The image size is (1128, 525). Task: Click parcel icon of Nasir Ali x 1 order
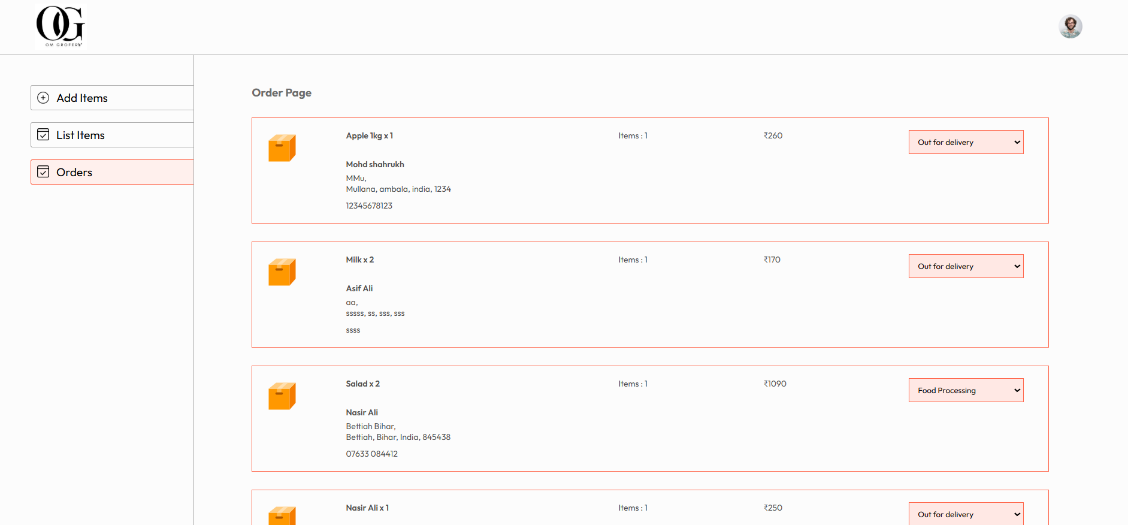coord(282,515)
